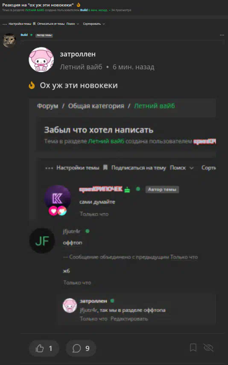Click the Автор темы badge next to Build
The image size is (228, 365).
44,35
